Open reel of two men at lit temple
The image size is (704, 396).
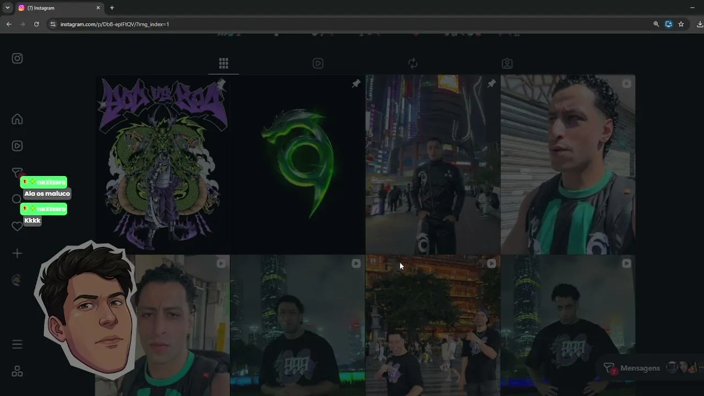click(433, 326)
